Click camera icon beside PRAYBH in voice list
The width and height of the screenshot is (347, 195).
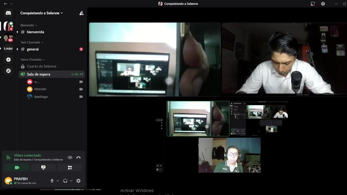pos(81,89)
